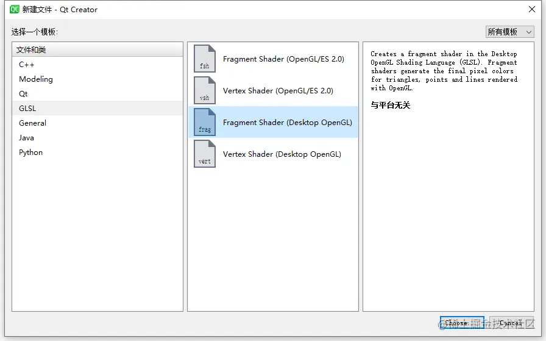Select the Modeling category

97,79
